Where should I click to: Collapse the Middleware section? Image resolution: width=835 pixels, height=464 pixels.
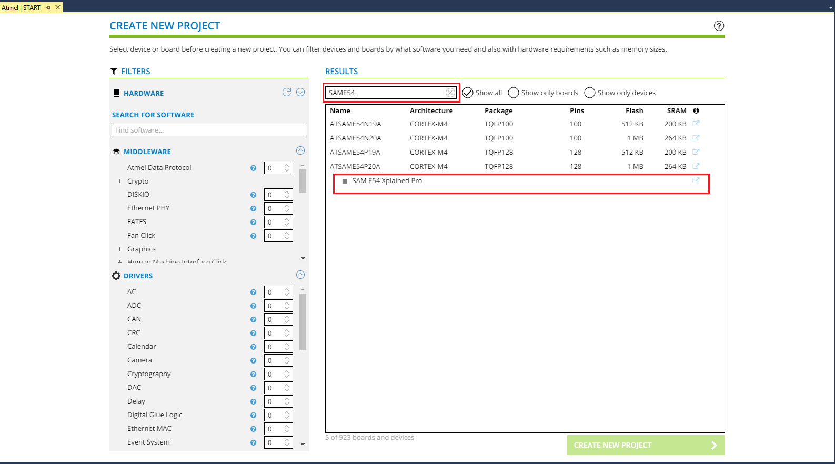click(300, 150)
